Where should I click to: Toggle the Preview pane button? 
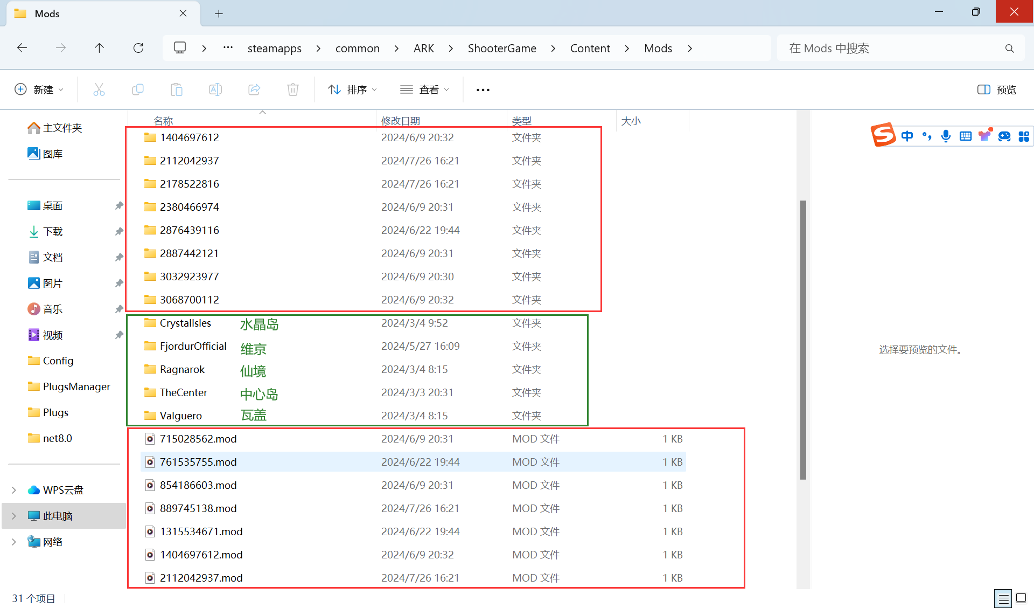pos(997,89)
